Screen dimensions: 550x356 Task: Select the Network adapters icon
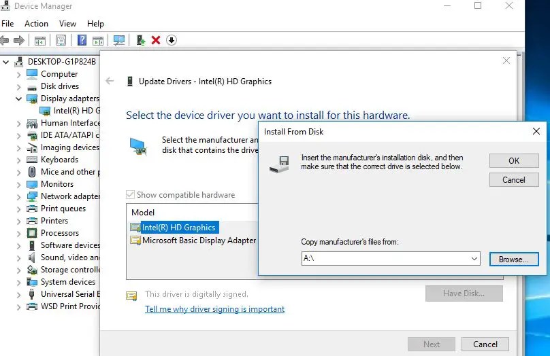tap(32, 197)
